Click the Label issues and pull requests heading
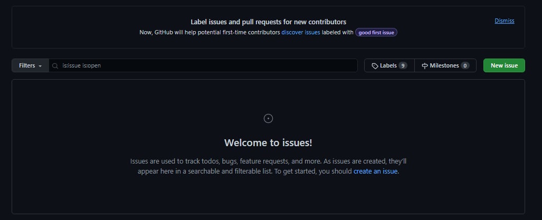This screenshot has height=220, width=542. coord(268,22)
